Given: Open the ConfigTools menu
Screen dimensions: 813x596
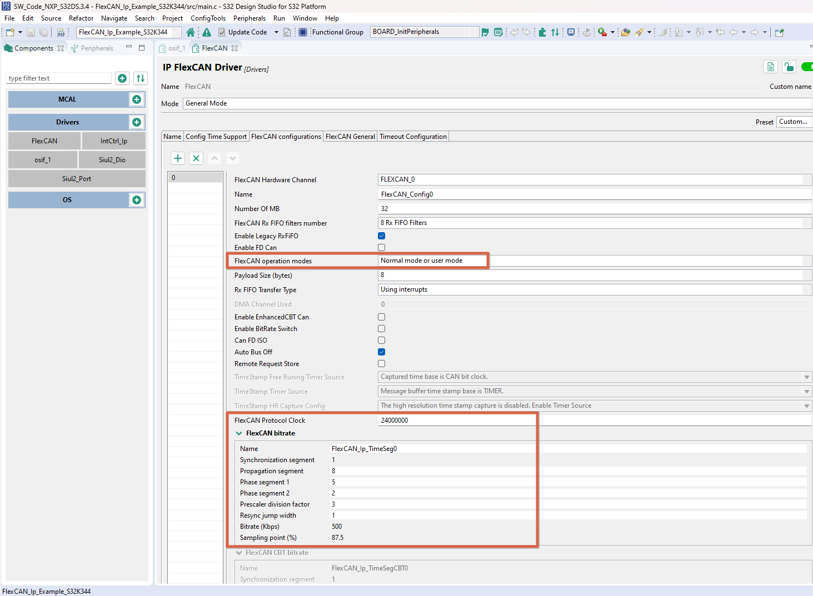Looking at the screenshot, I should 208,18.
